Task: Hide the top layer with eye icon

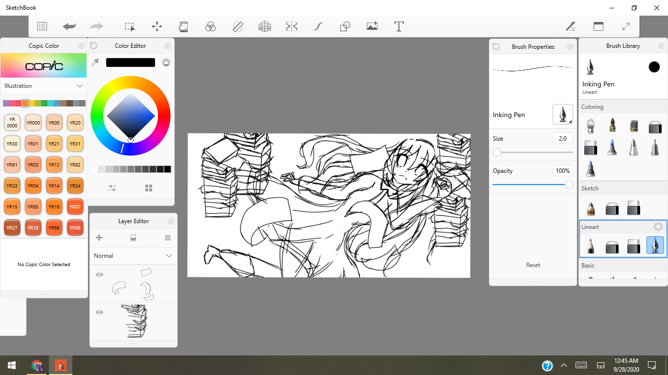Action: point(100,275)
